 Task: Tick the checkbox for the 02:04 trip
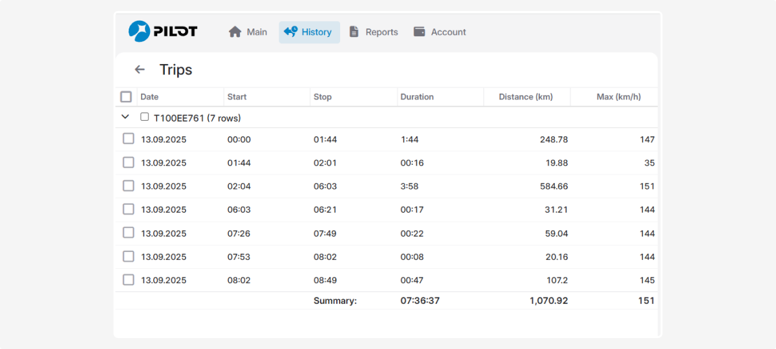[129, 186]
